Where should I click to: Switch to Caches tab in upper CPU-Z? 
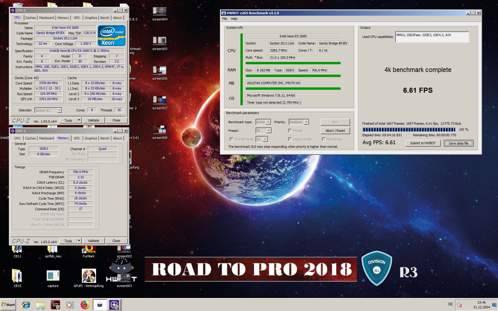pos(30,18)
